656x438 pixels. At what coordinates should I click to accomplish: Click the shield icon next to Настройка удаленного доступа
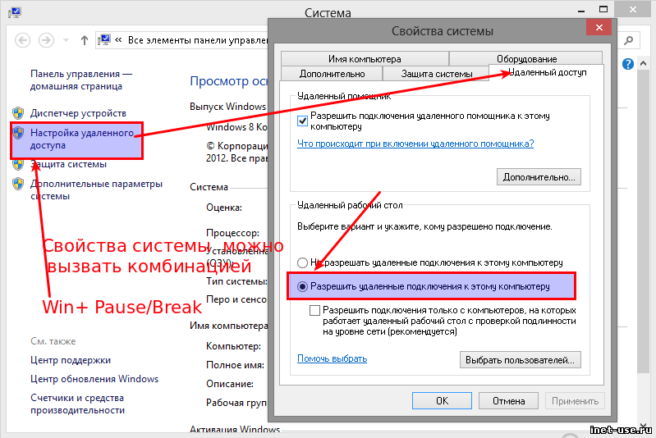pos(18,133)
